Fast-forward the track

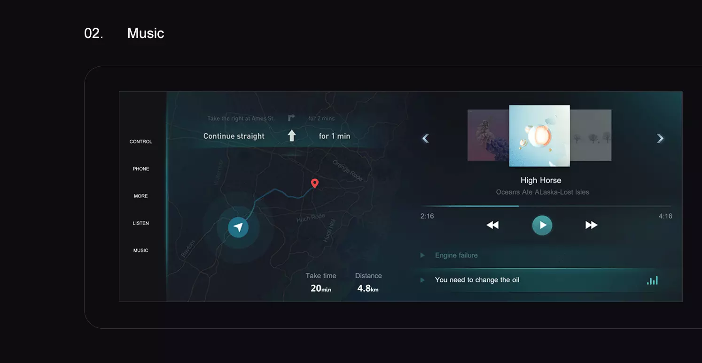(x=591, y=225)
